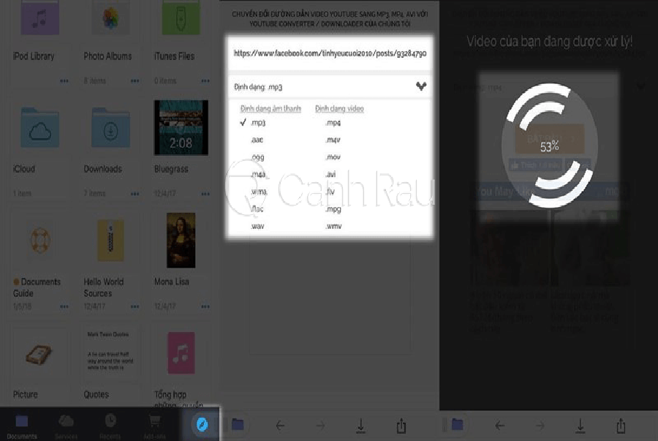Open the Downloads folder icon
The image size is (658, 441).
[110, 129]
